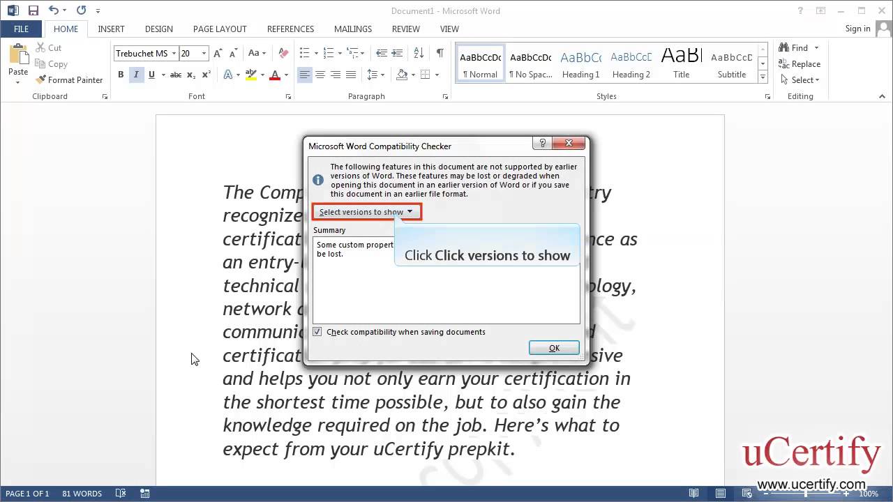Toggle show paragraph marks pilcrow
This screenshot has width=893, height=502.
pos(440,53)
